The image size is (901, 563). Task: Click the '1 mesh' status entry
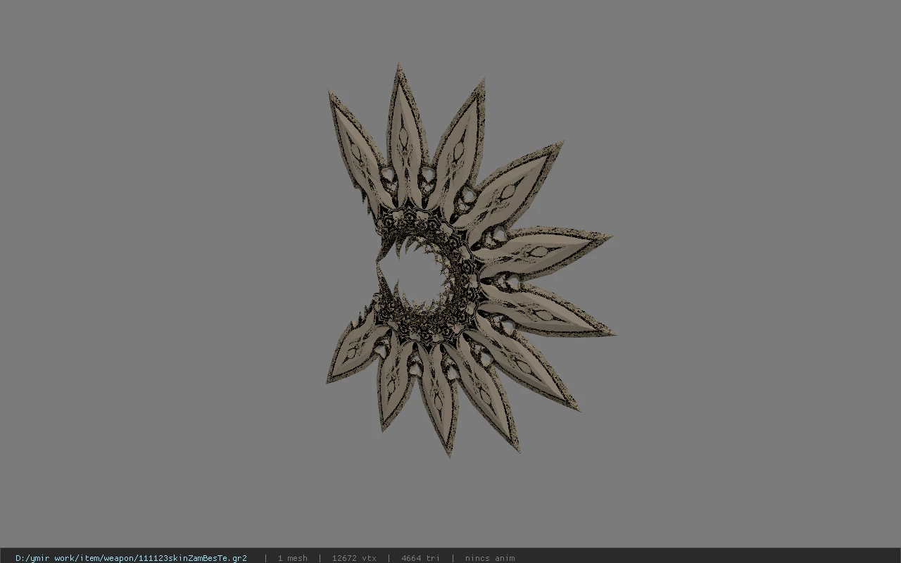point(292,558)
